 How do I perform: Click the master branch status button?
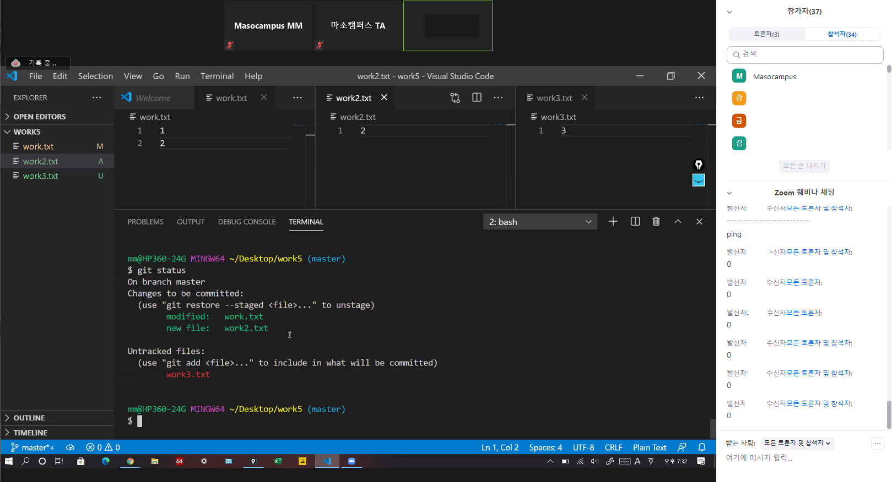[33, 447]
